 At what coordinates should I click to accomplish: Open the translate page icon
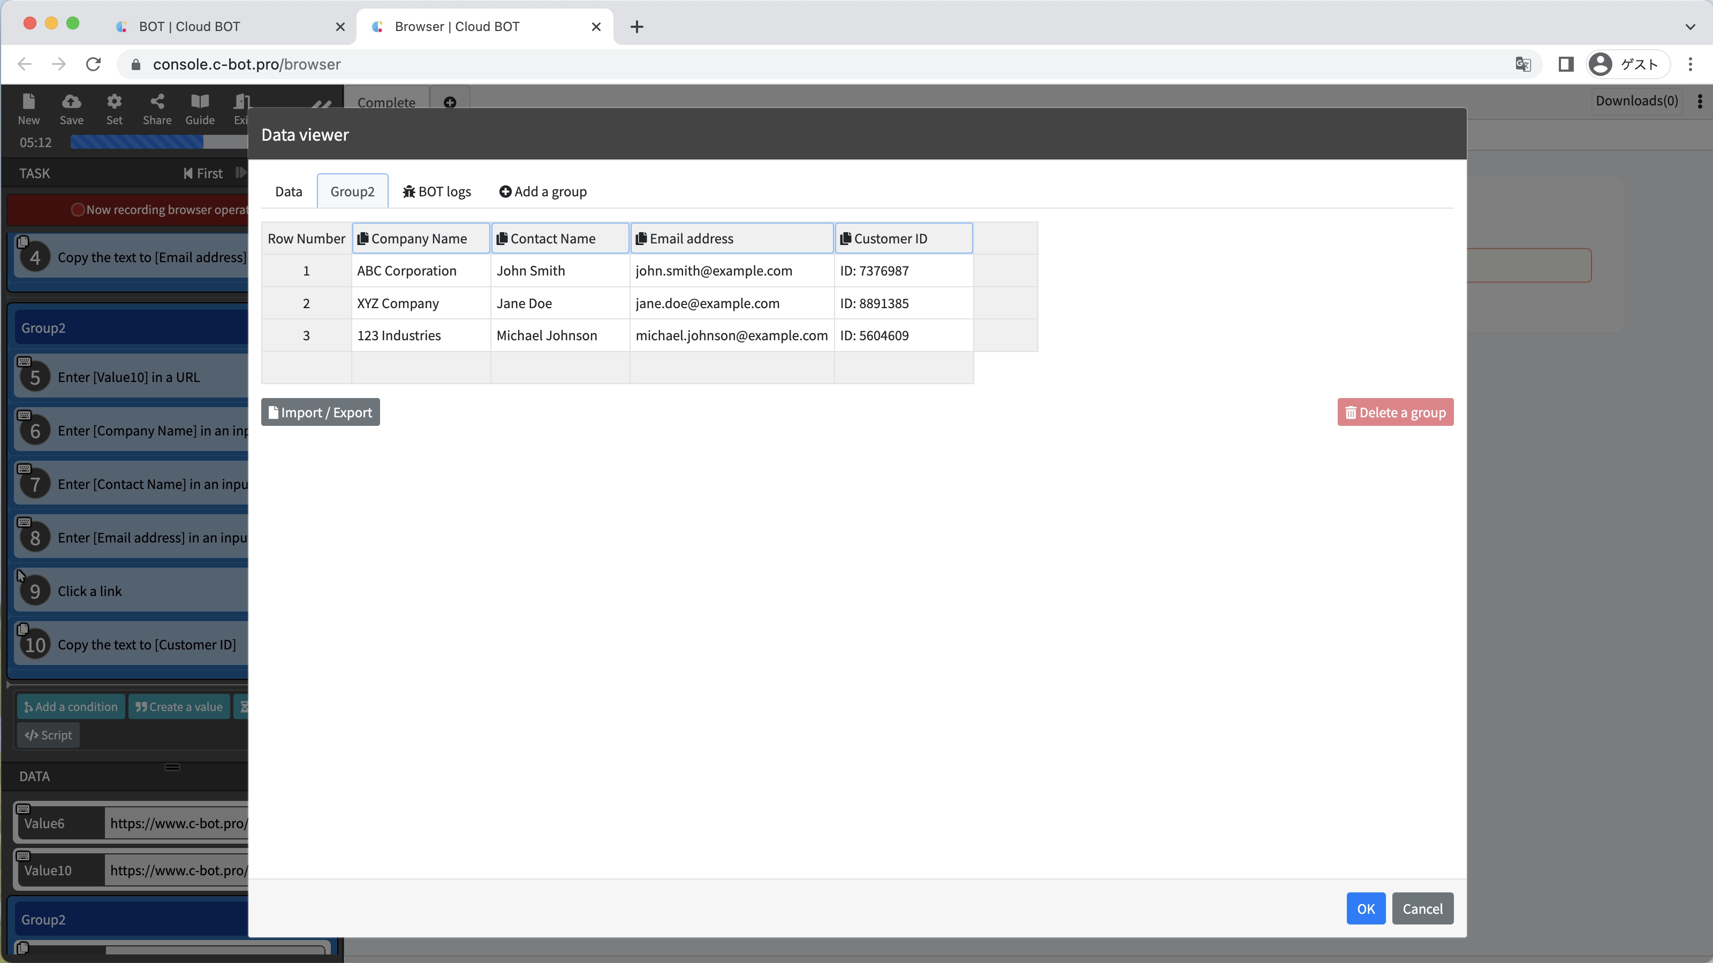(1523, 64)
